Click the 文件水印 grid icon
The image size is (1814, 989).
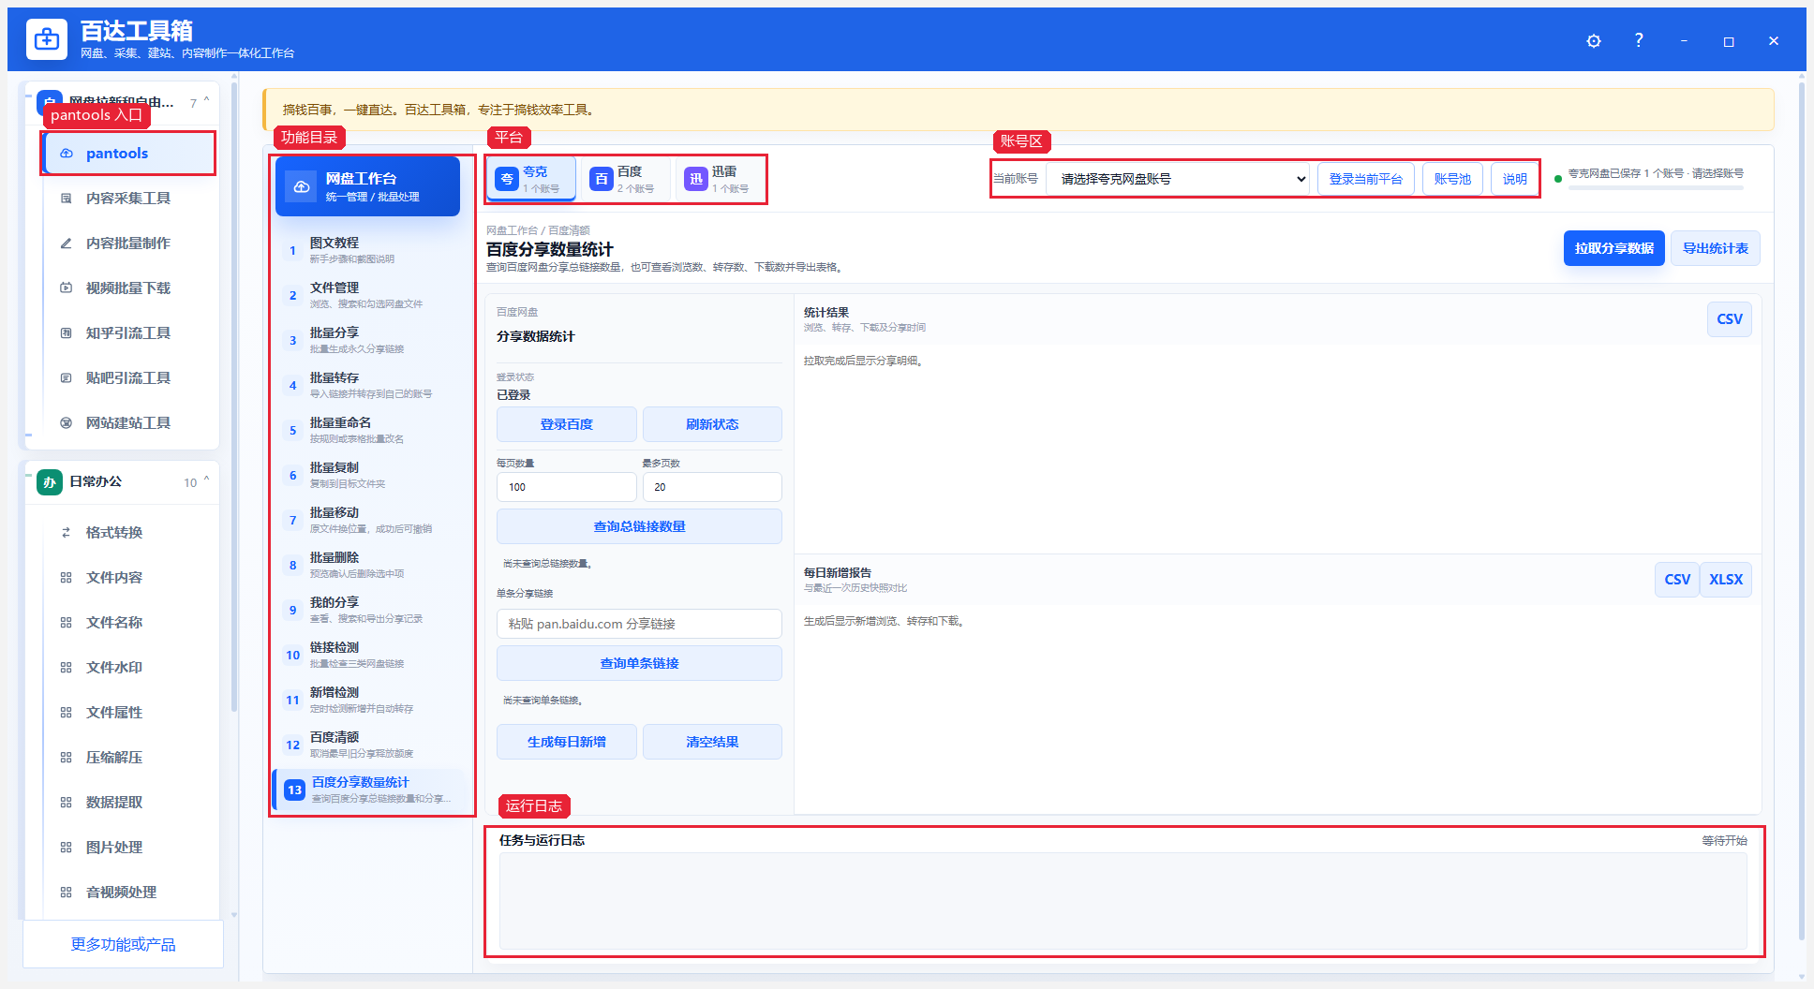point(67,668)
